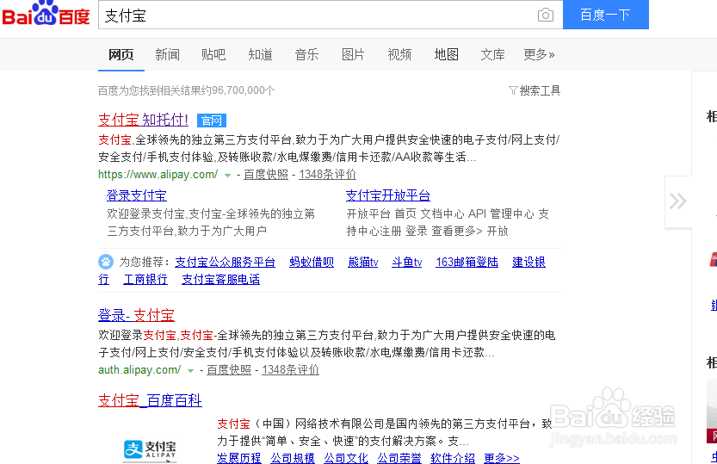Expand dropdown arrow next to auth.alipay.com
Screen dimensions: 717x464
190,371
